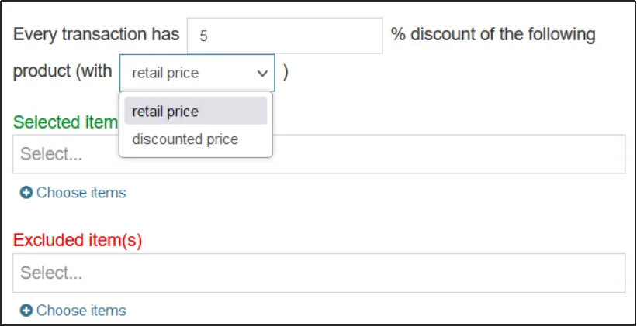Click "Choose items" link under Excluded items
Screen dimensions: 637x326
click(81, 311)
